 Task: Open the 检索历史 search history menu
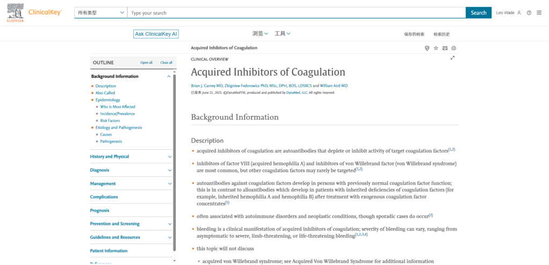(x=443, y=34)
